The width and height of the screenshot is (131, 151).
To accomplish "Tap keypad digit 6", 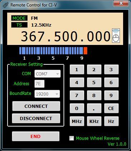I will click(x=111, y=82).
